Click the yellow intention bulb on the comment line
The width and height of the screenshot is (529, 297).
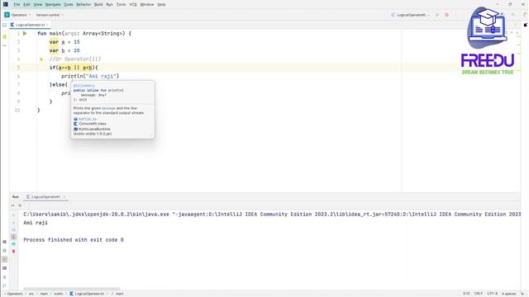point(41,59)
